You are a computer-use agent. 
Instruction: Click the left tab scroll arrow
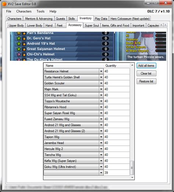(x=162, y=25)
